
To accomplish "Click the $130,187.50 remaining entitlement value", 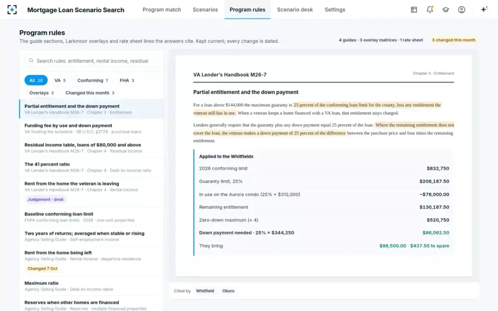I will click(435, 207).
